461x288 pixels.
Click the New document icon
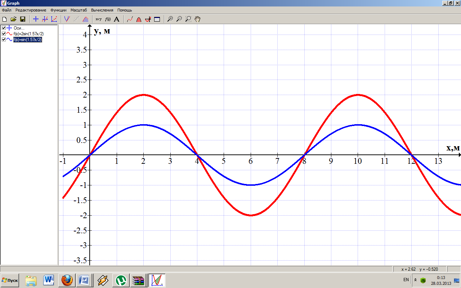coord(5,19)
